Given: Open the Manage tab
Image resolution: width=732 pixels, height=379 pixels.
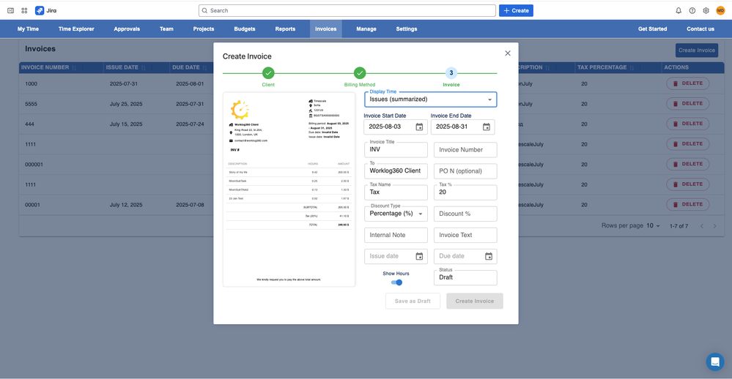Looking at the screenshot, I should click(x=366, y=29).
